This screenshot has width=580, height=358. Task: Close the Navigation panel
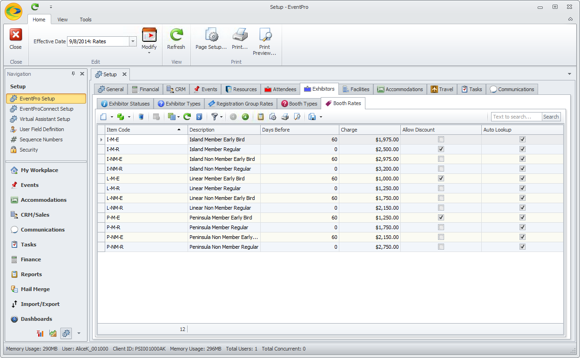(82, 74)
